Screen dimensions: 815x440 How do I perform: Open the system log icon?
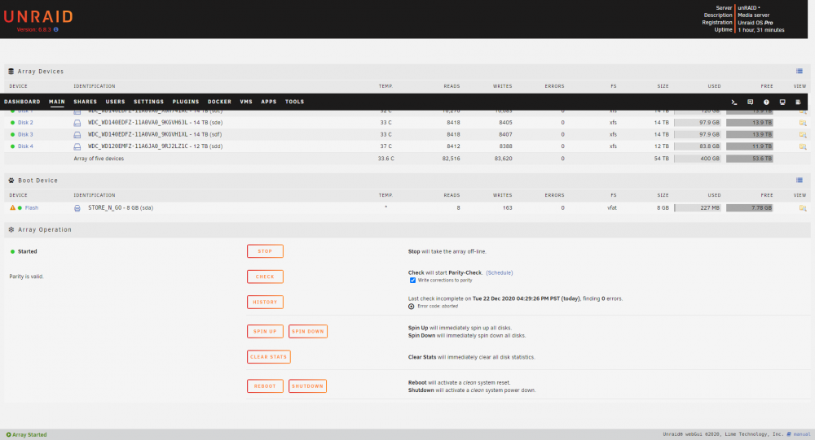[x=799, y=102]
